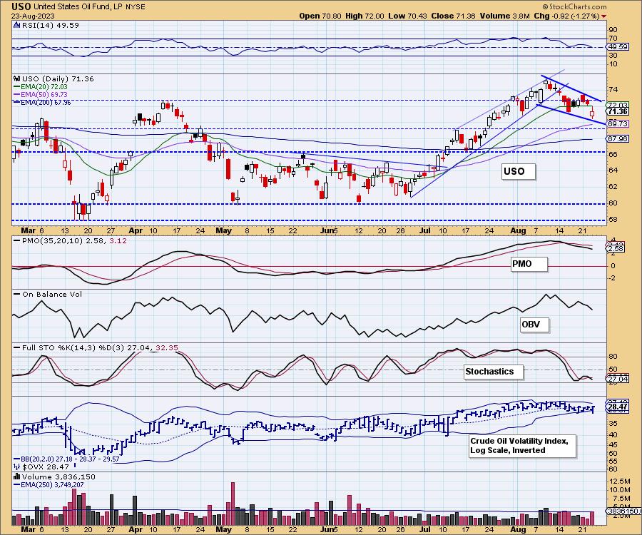
Task: Click the 'USO (Daily) 71.36' legend
Action: click(58, 78)
